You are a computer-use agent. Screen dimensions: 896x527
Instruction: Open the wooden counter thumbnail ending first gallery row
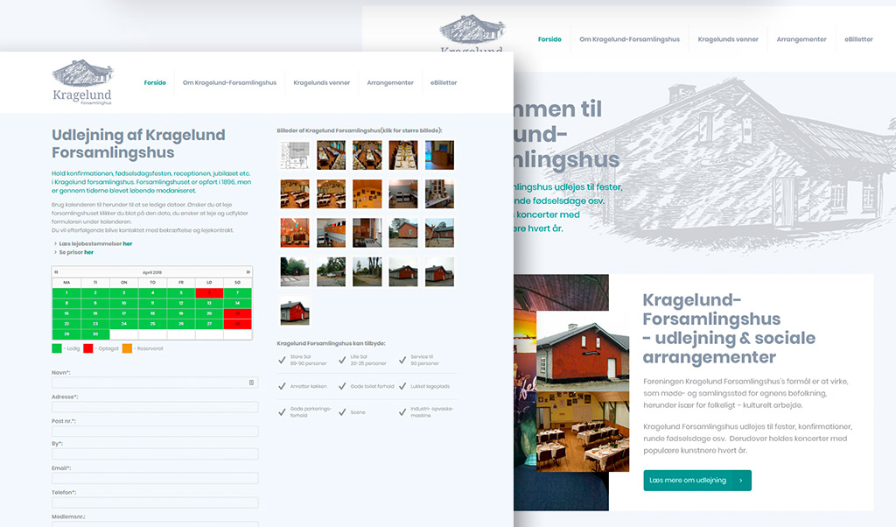tap(439, 155)
